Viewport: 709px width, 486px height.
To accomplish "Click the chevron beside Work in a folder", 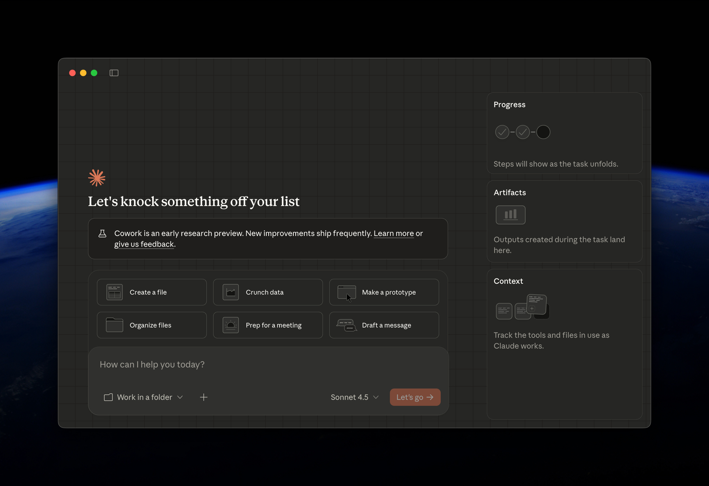I will [x=180, y=397].
